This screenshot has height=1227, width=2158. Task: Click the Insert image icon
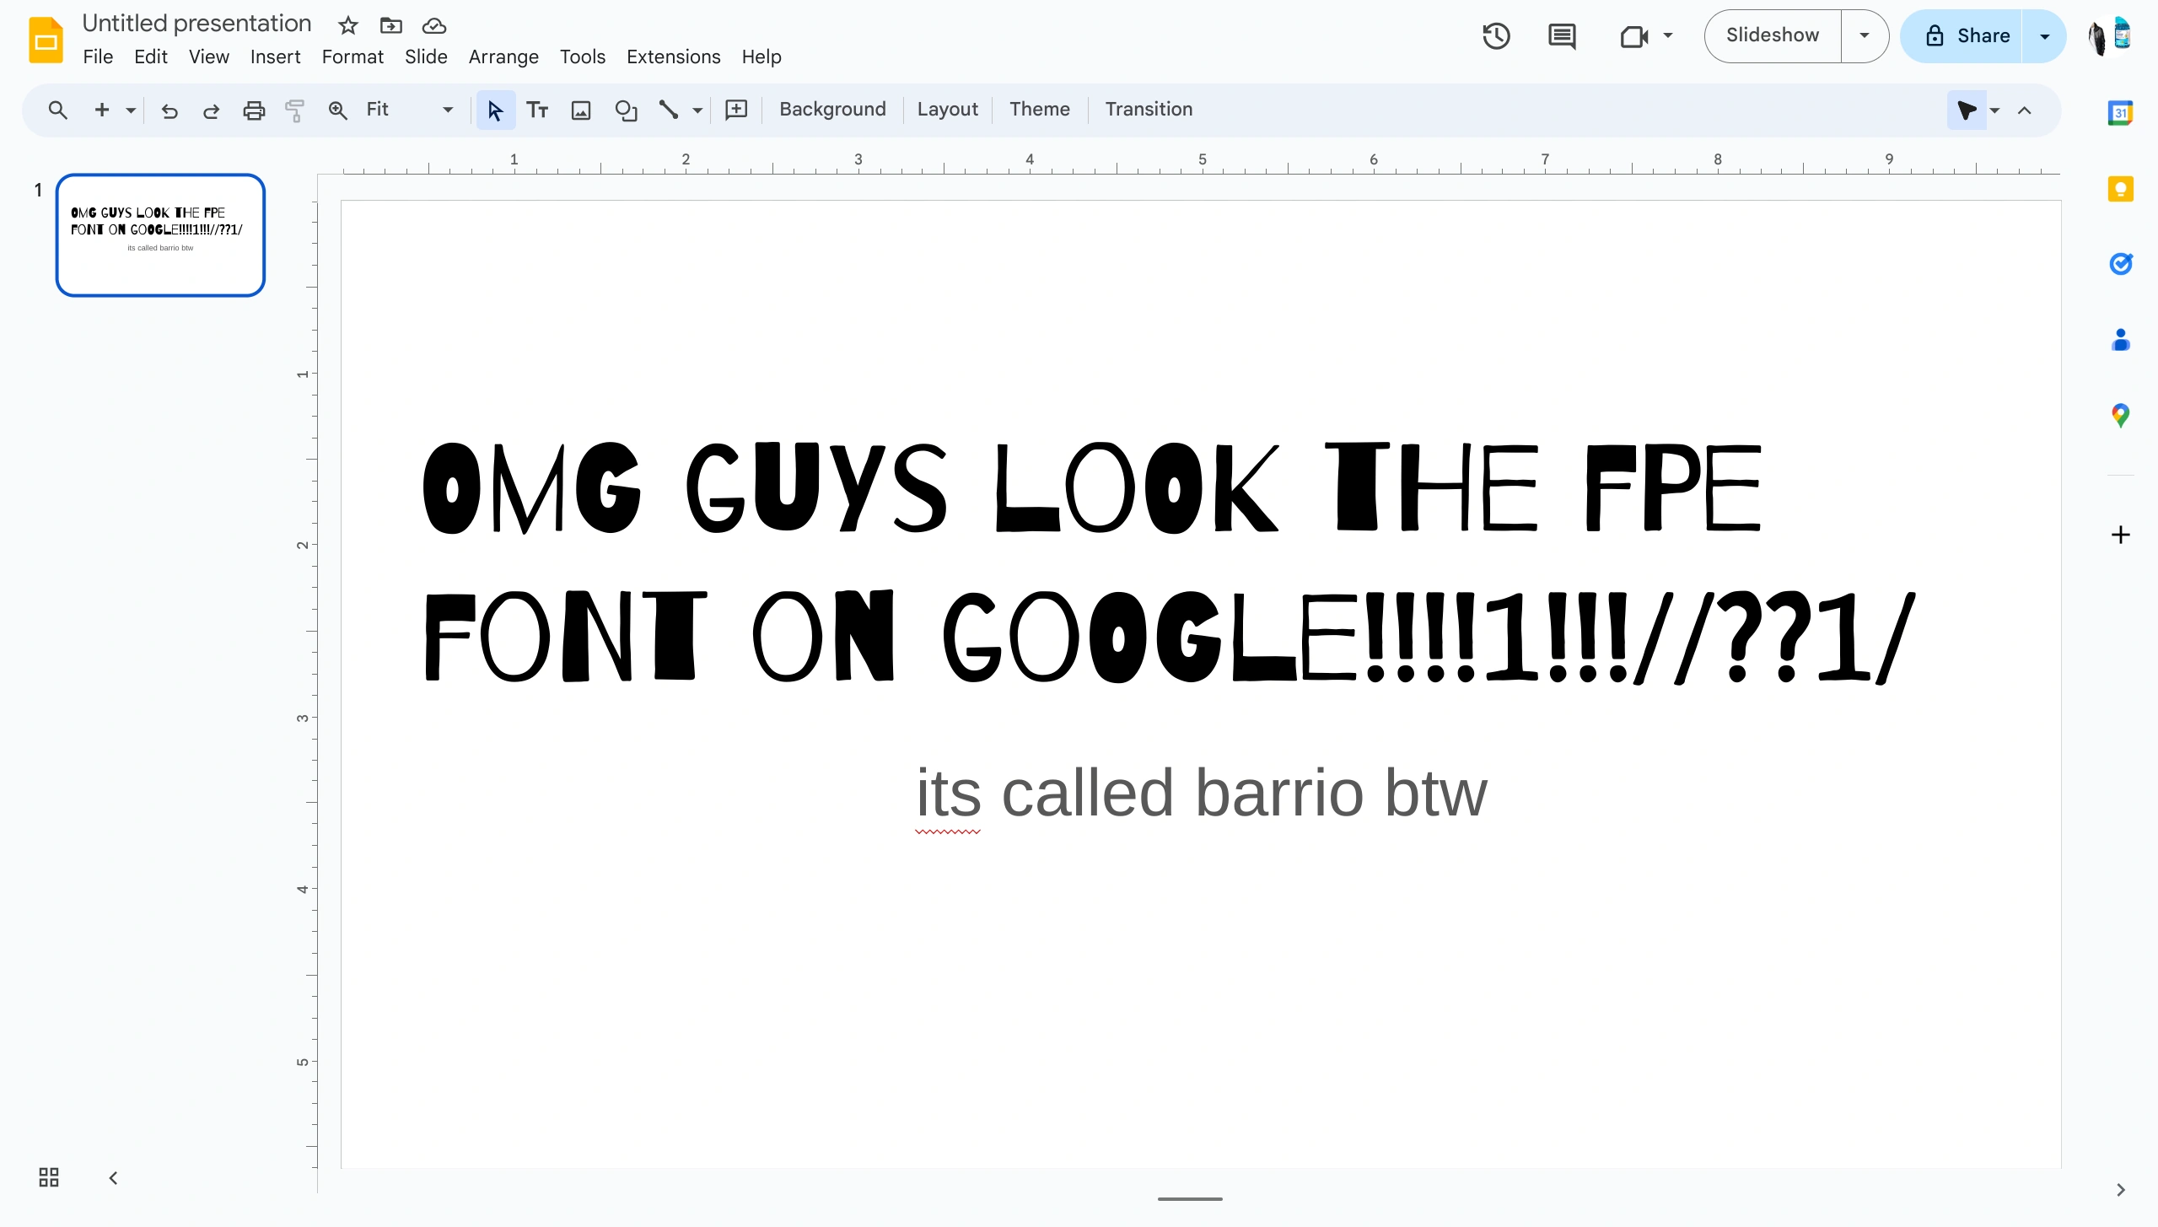point(581,110)
